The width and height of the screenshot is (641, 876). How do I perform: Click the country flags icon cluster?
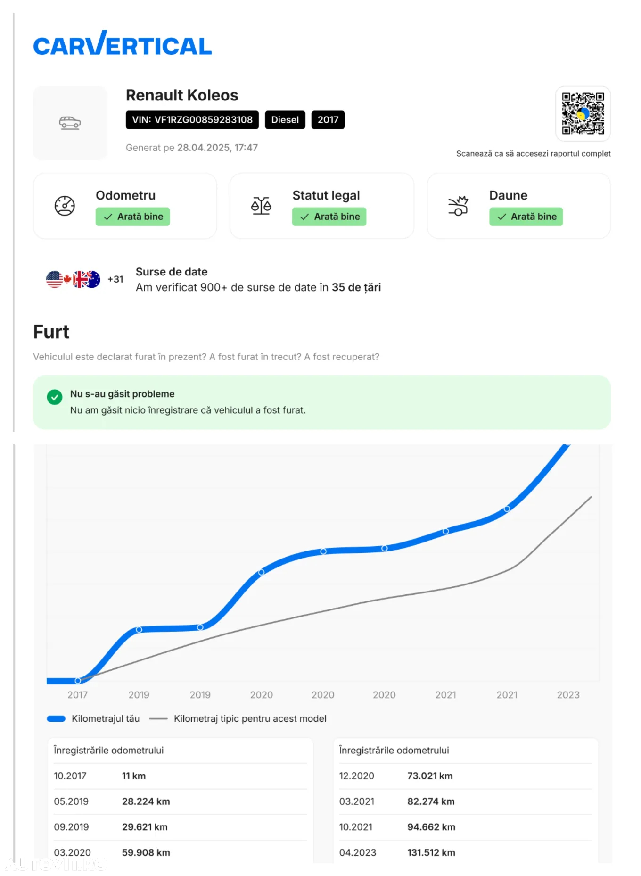tap(73, 279)
